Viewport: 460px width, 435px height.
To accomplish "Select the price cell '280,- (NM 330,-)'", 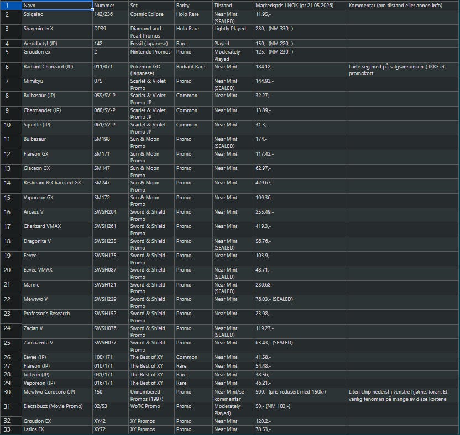I will (x=300, y=32).
